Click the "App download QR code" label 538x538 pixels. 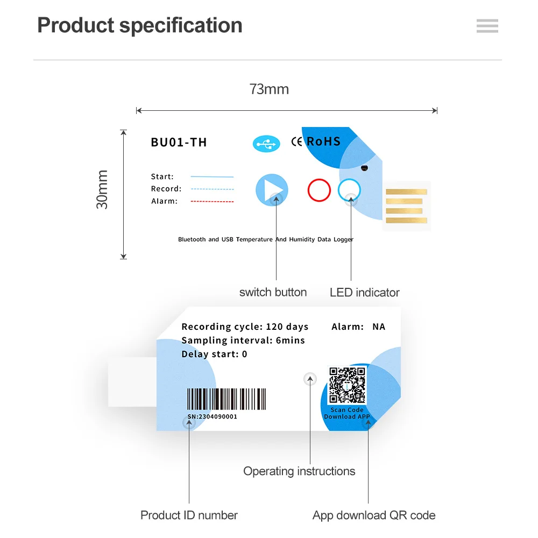(374, 515)
